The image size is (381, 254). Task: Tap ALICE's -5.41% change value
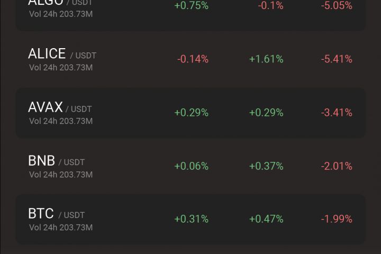[x=337, y=59]
